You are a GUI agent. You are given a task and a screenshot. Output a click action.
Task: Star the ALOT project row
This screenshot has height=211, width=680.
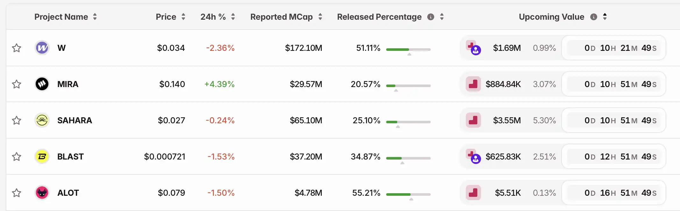tap(17, 193)
